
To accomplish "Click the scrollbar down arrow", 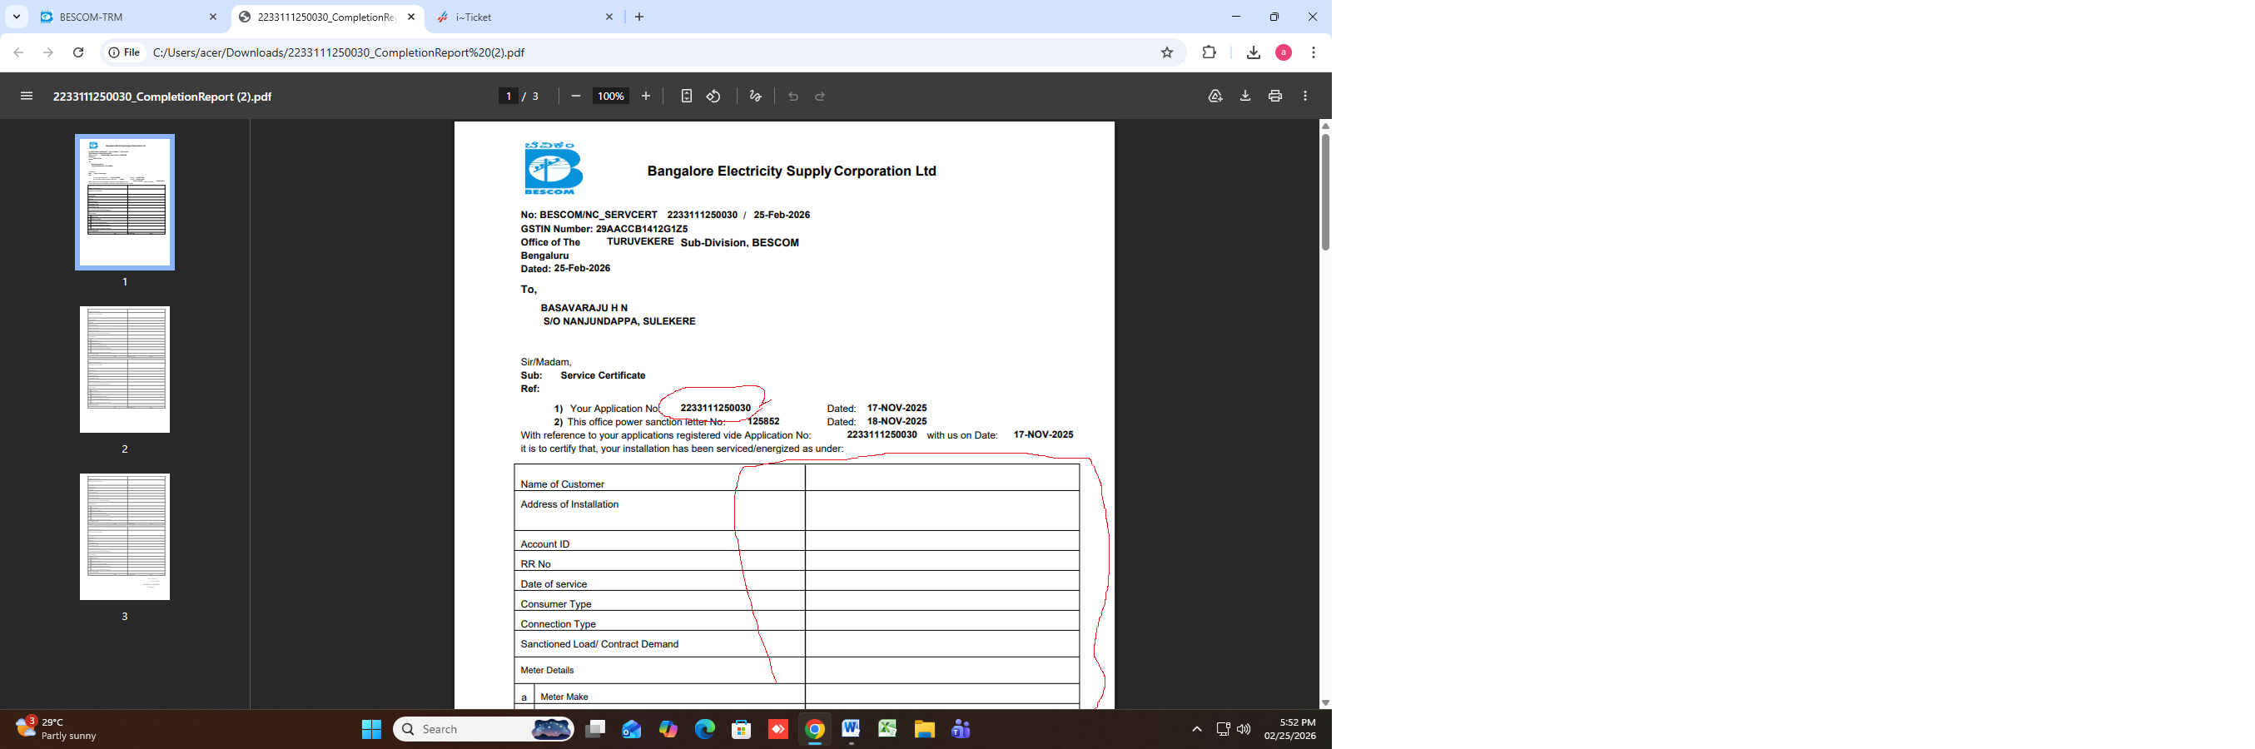I will (1325, 702).
